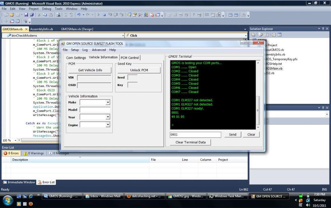Click the Error List toolbar icon
The image size is (331, 208).
point(152,15)
